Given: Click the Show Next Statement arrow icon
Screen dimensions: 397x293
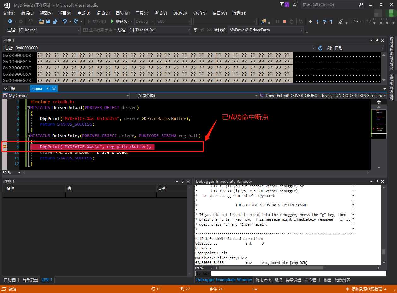Looking at the screenshot, I should [310, 21].
